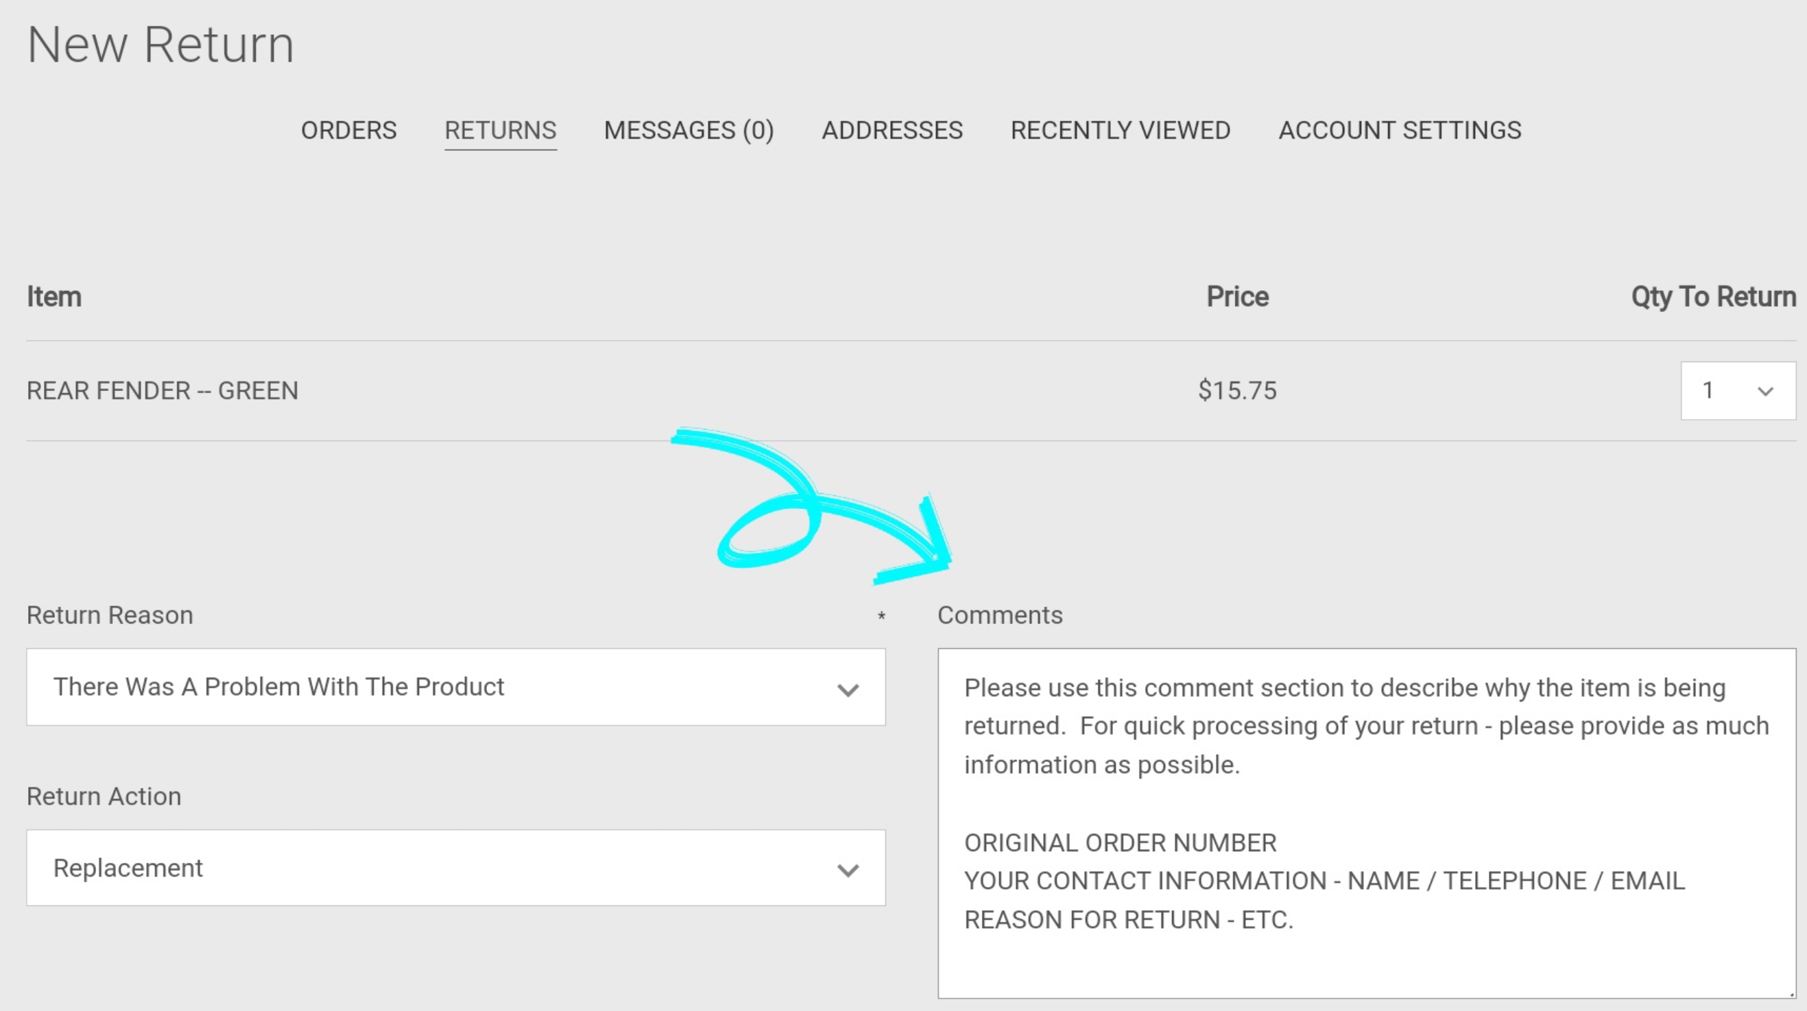1807x1011 pixels.
Task: Click the Return Reason label
Action: [x=110, y=615]
